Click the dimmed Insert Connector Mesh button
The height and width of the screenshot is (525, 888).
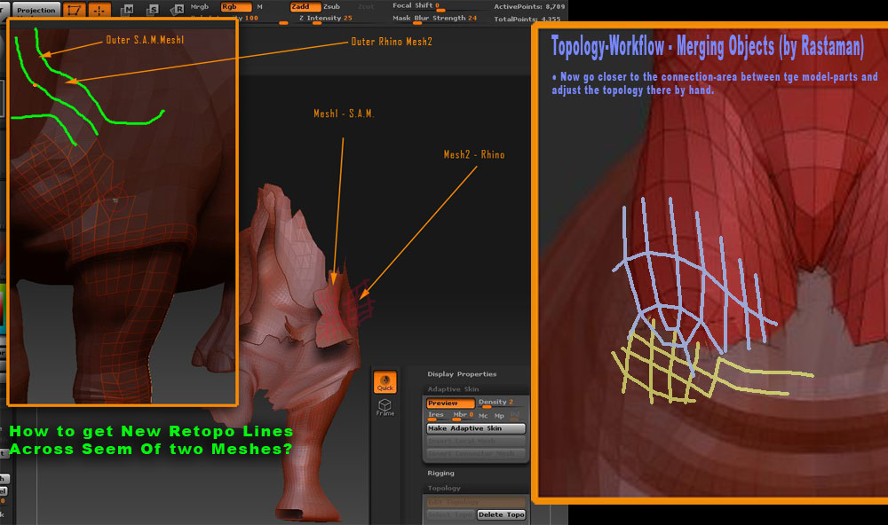(x=476, y=454)
